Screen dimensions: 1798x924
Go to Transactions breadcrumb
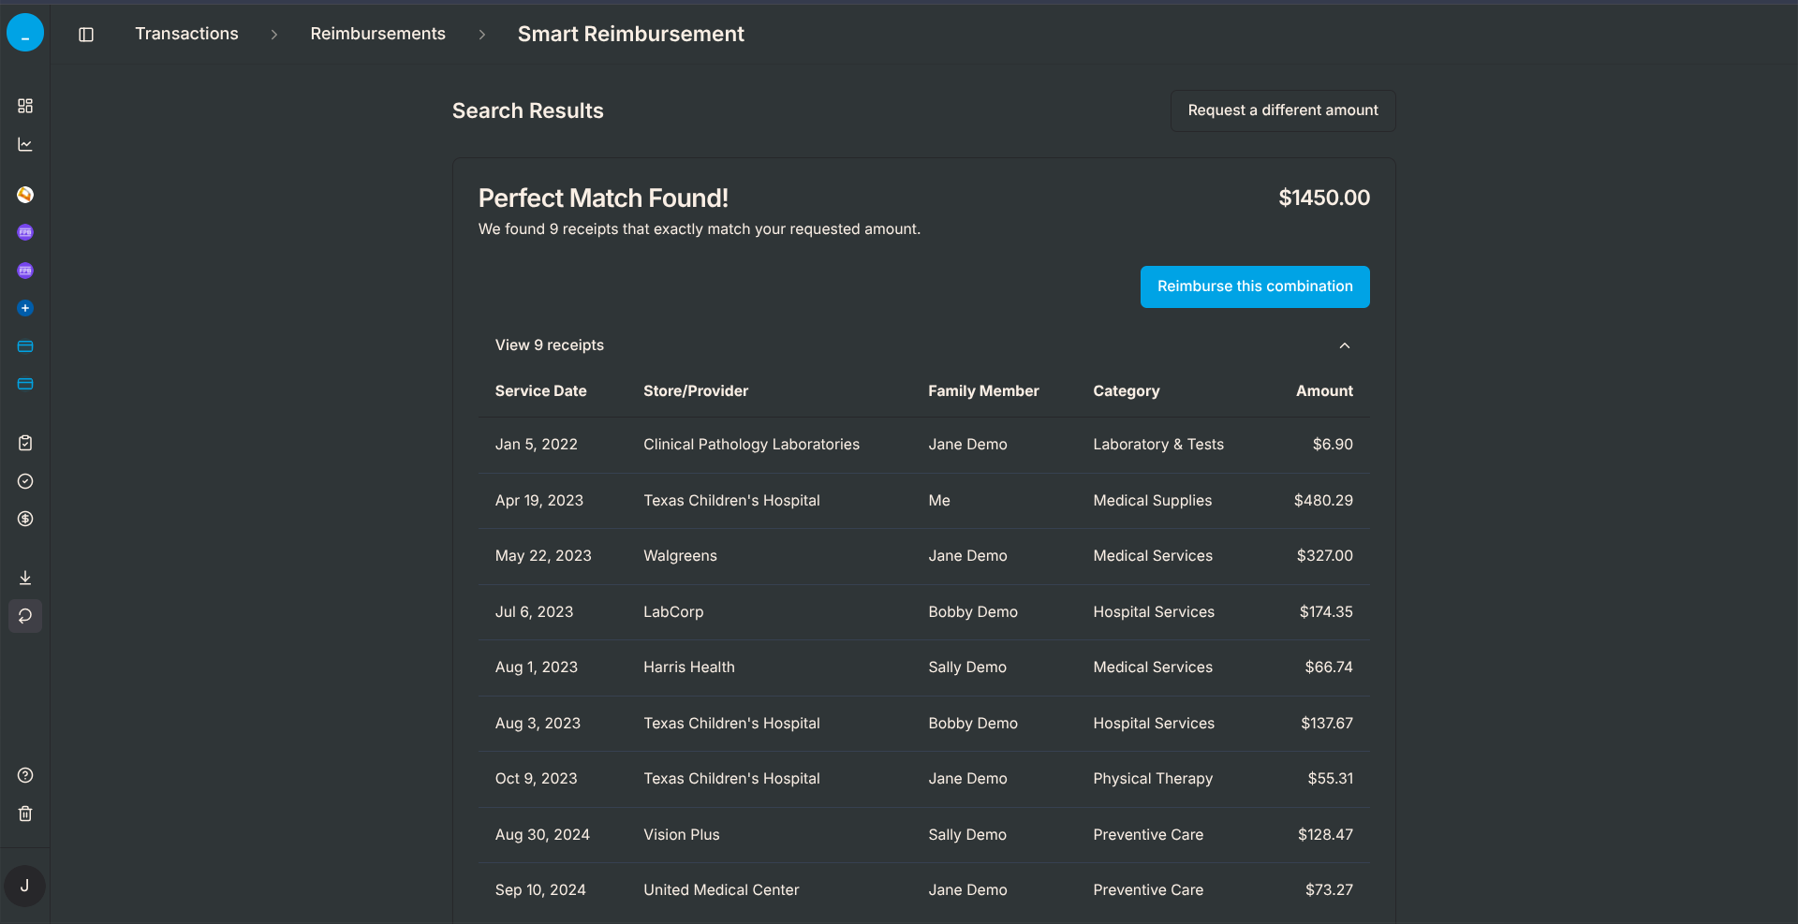186,34
